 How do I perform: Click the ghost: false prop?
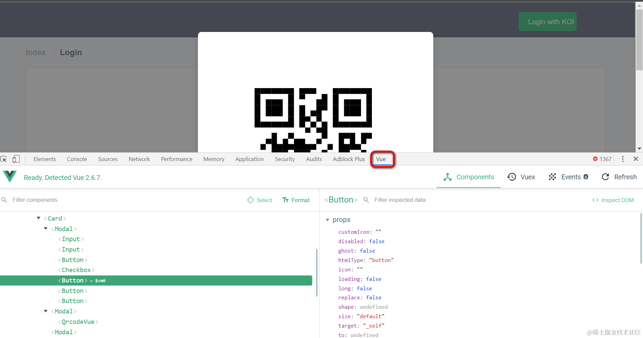[x=357, y=251]
